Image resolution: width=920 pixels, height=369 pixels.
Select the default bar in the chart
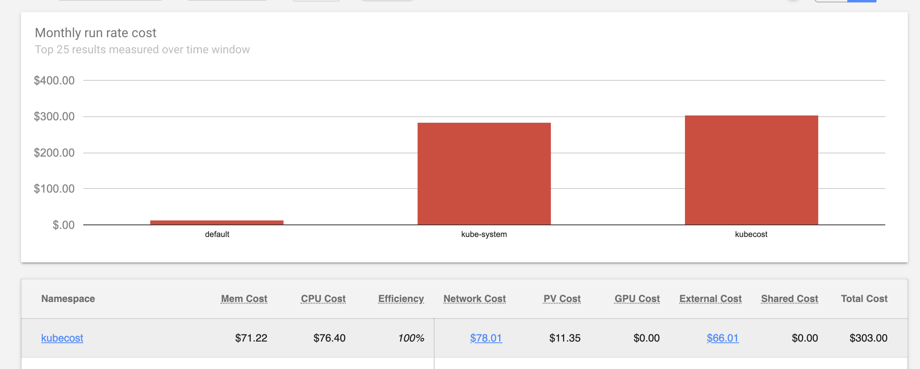tap(217, 222)
